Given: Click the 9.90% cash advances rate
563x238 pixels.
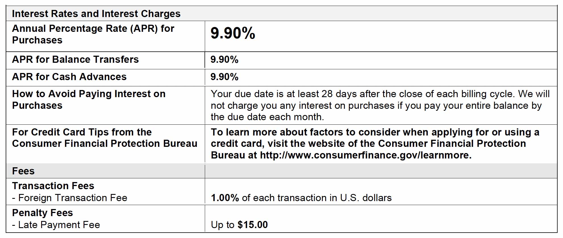Looking at the screenshot, I should point(224,77).
